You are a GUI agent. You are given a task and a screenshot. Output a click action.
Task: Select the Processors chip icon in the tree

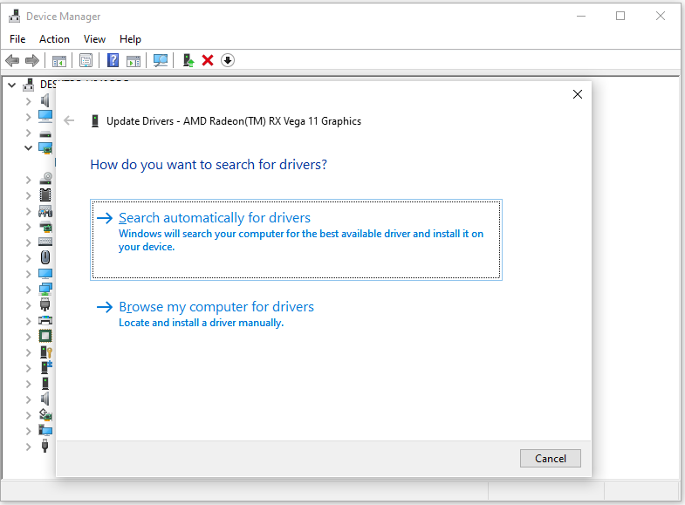tap(45, 336)
